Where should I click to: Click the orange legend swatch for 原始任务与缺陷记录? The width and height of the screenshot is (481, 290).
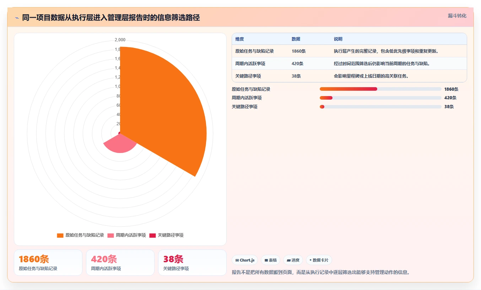tap(60, 235)
